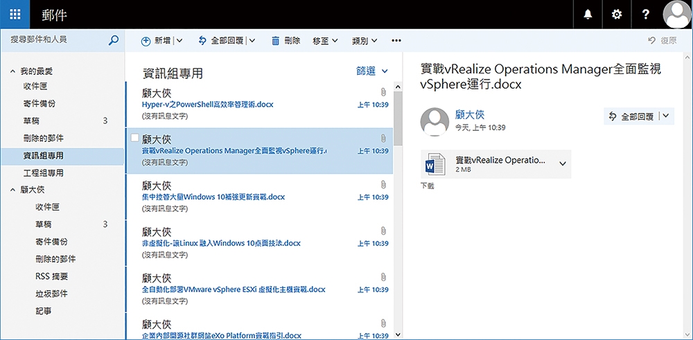The width and height of the screenshot is (693, 340).
Task: Tick the checkbox on vRealize message
Action: tap(135, 138)
